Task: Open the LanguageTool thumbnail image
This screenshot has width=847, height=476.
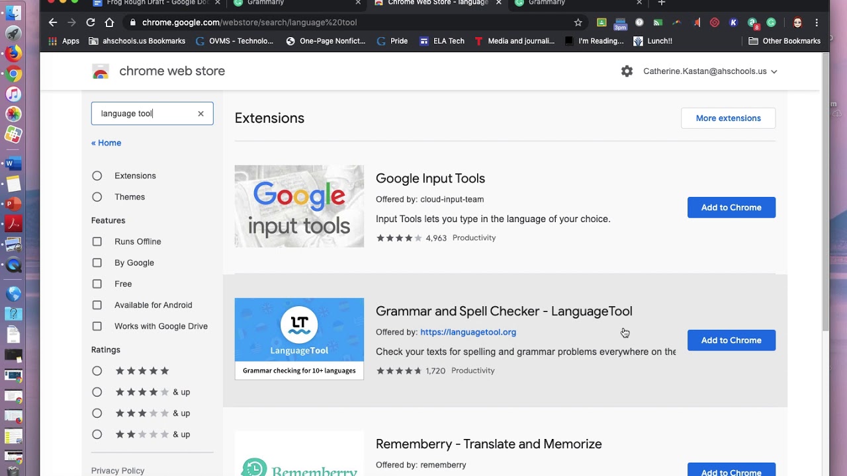Action: click(x=299, y=339)
